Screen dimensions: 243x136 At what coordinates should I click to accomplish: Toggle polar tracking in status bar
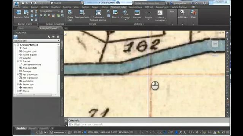(147, 132)
